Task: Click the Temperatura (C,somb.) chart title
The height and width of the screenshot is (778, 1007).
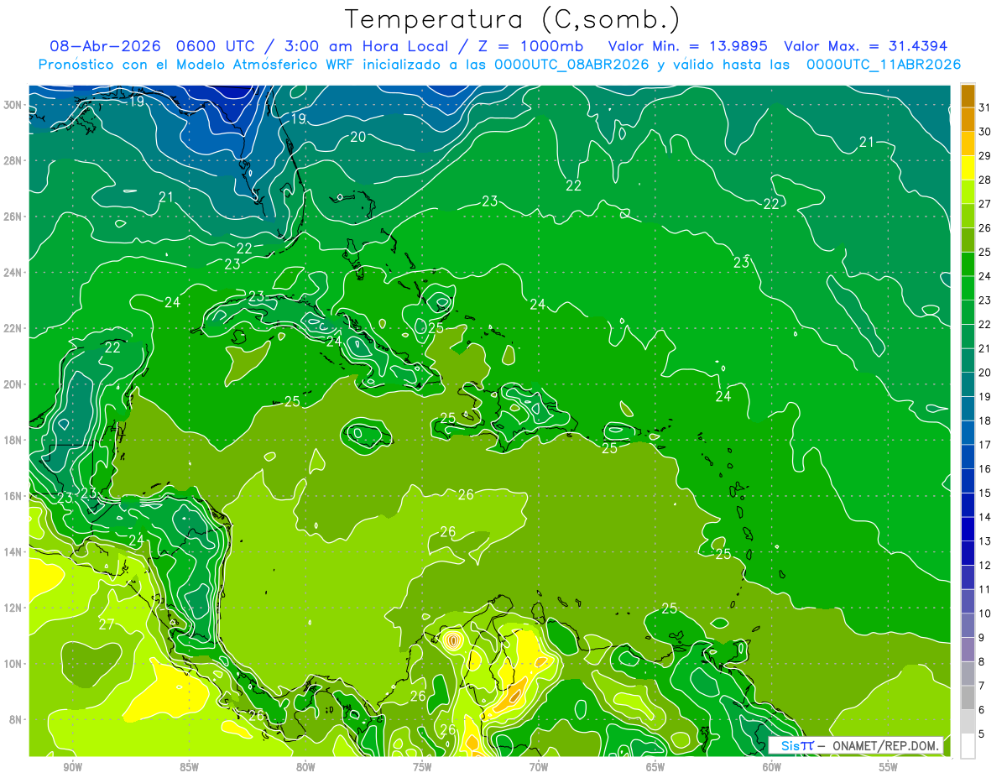Action: click(512, 19)
